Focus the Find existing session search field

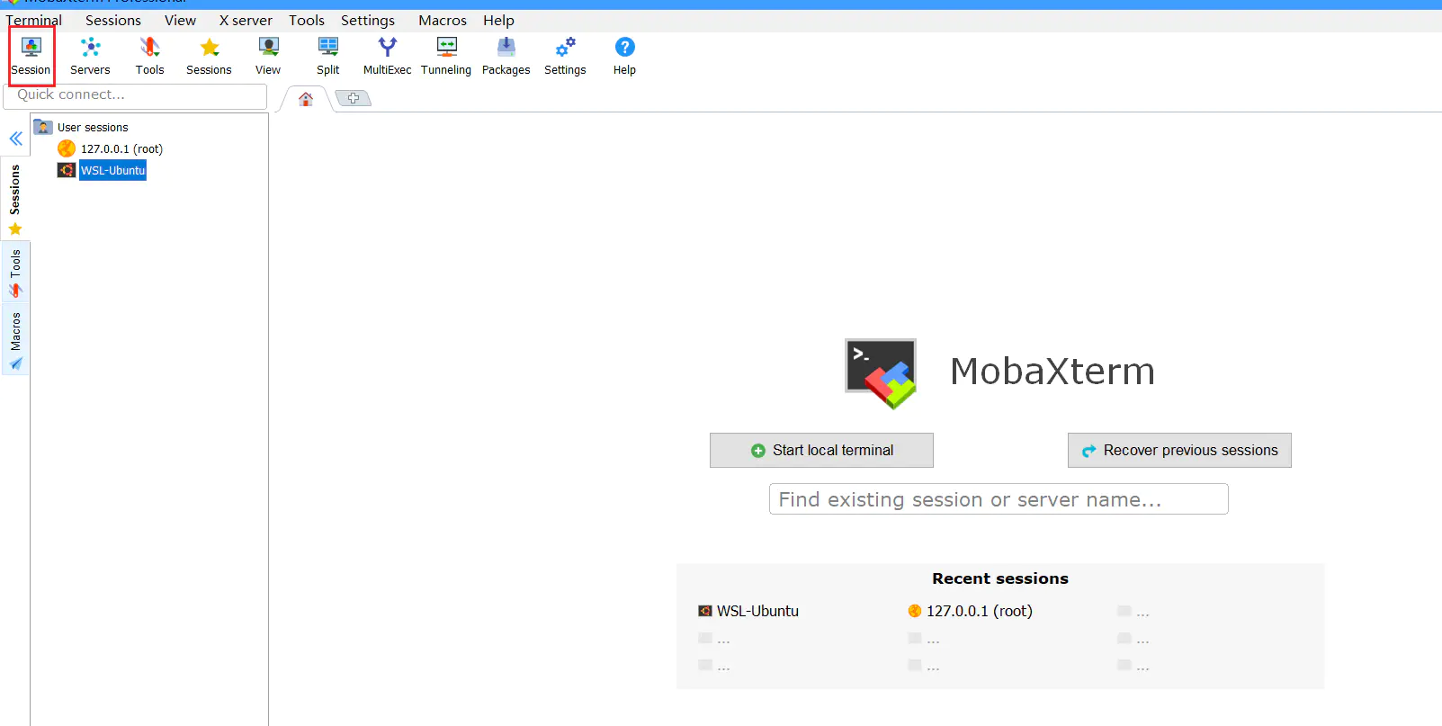coord(999,499)
